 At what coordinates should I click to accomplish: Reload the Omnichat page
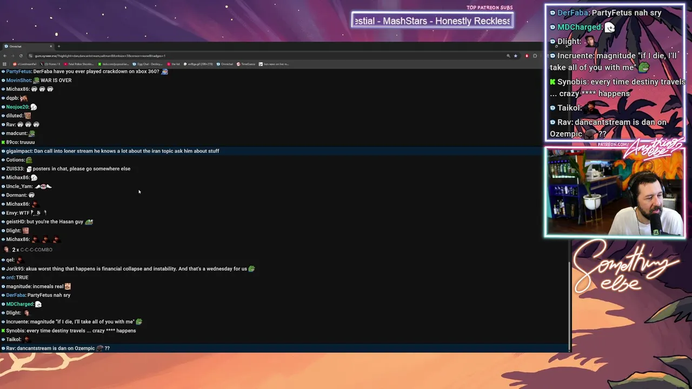click(x=21, y=56)
